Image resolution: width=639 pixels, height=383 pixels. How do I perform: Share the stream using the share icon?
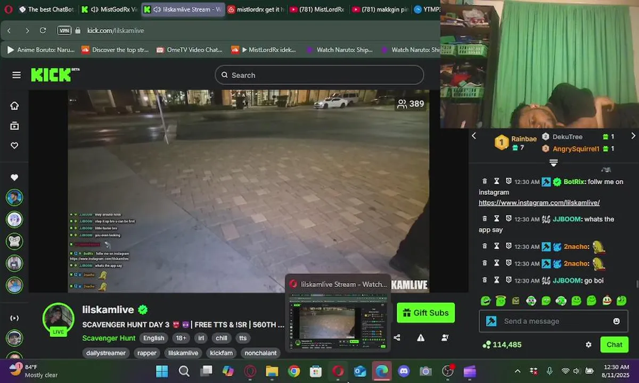click(x=397, y=337)
